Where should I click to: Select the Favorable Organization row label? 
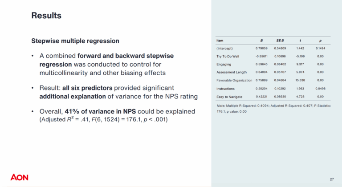tap(234, 80)
